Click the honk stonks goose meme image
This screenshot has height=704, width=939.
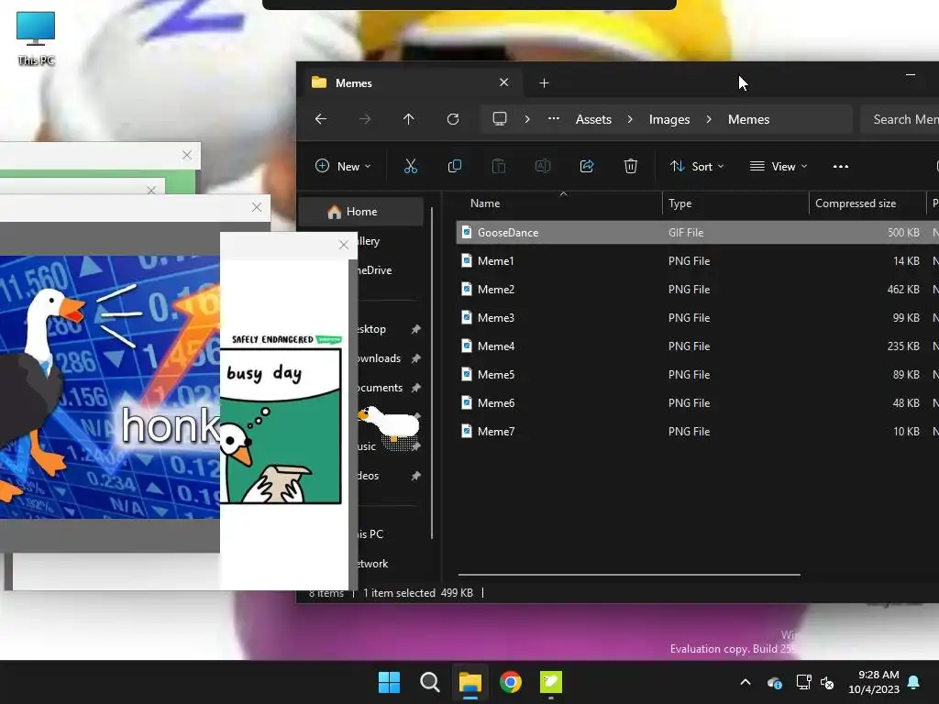(110, 387)
